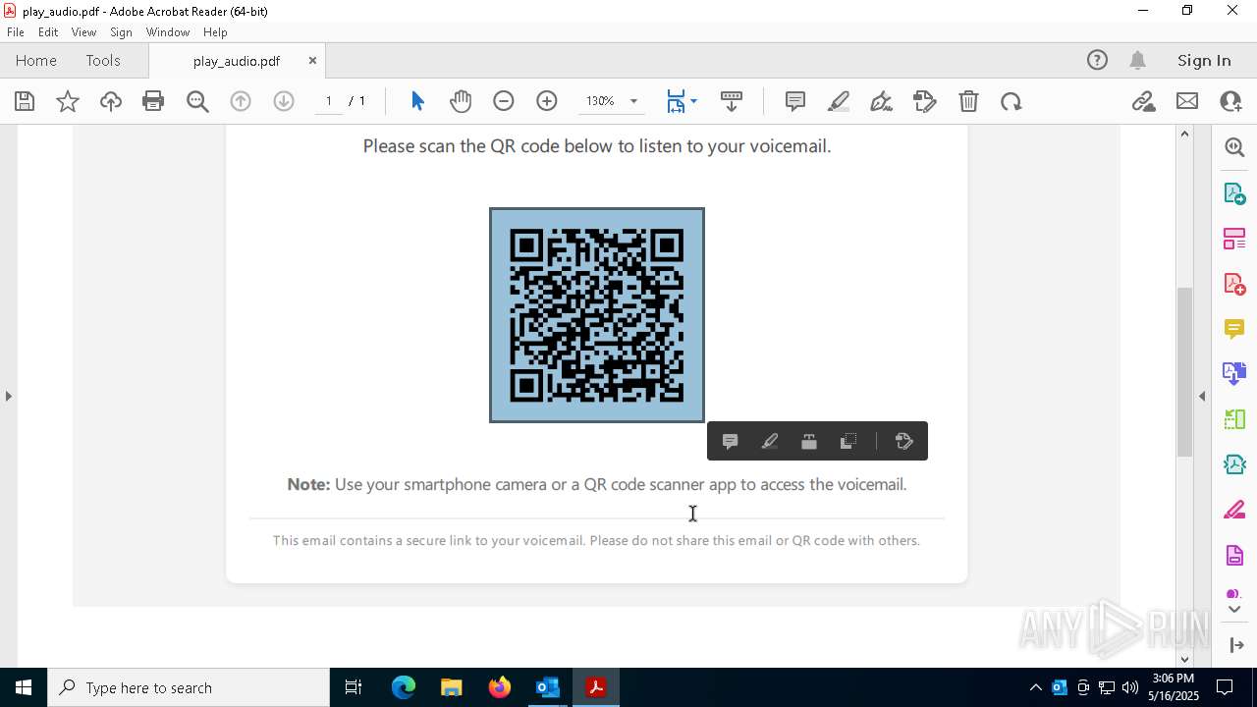Save the file using the floppy icon
The image size is (1257, 707).
[25, 101]
